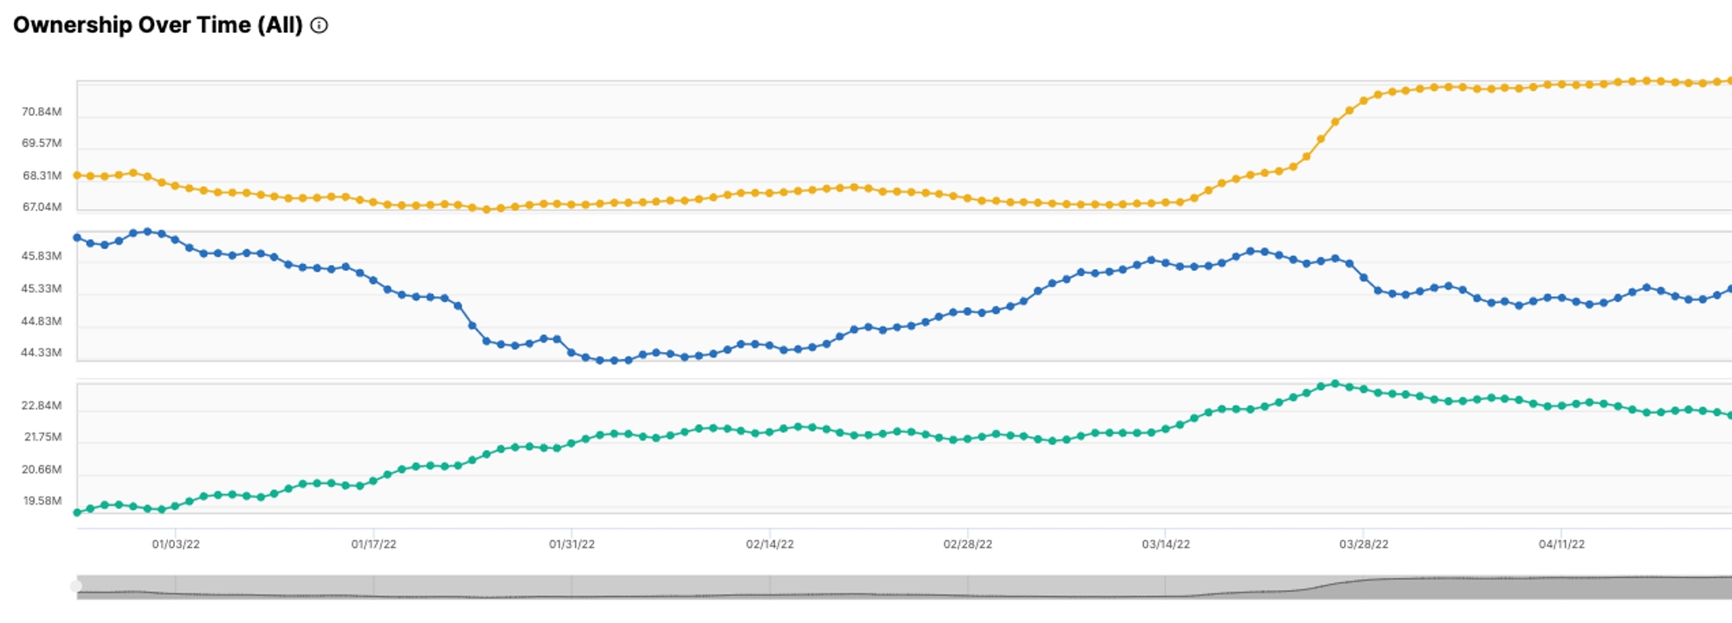Click the first yellow data point
This screenshot has height=623, width=1732.
[x=77, y=176]
